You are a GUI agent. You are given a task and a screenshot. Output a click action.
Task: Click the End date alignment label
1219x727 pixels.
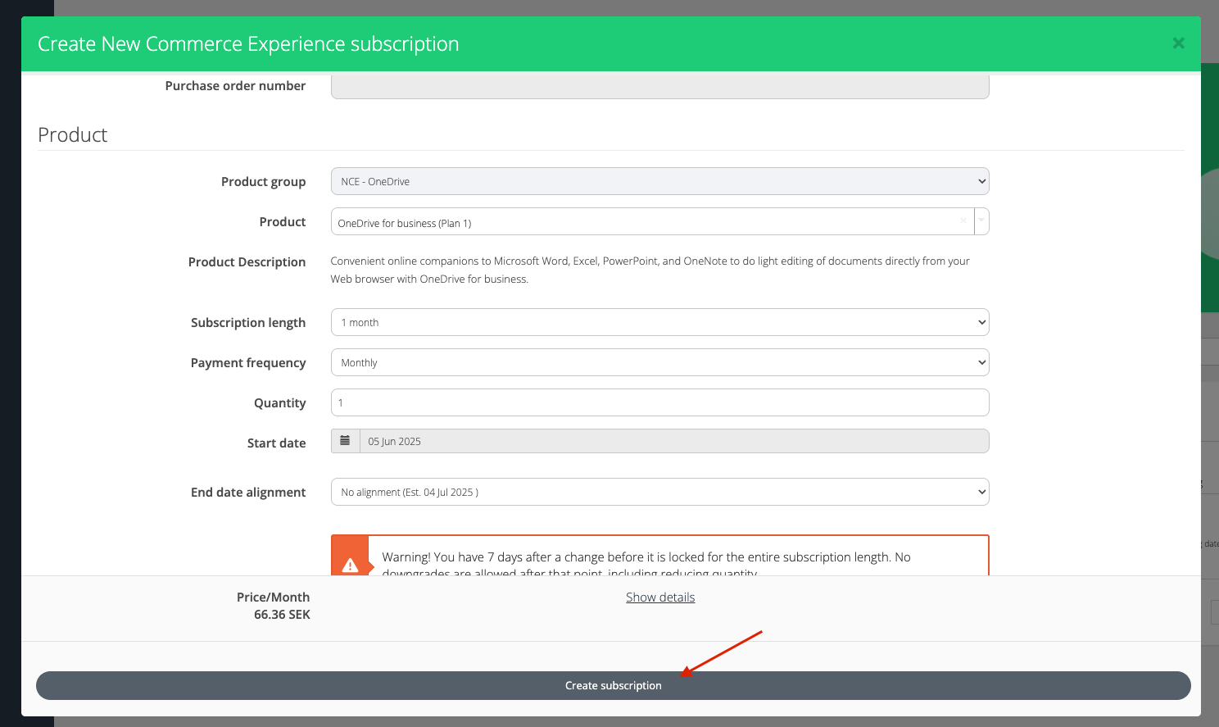pos(248,493)
